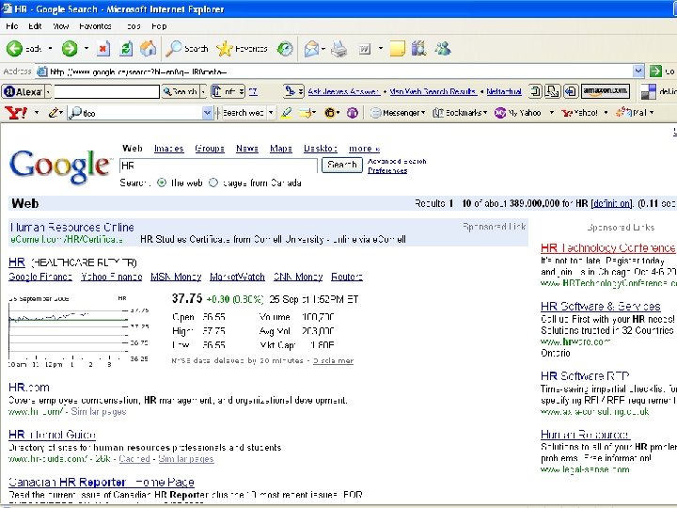The image size is (677, 508).
Task: Open the MarketWatch link
Action: [238, 277]
